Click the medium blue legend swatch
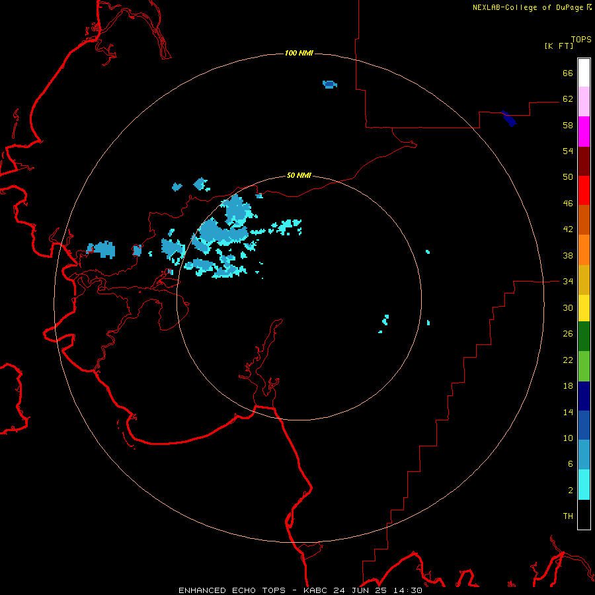This screenshot has width=595, height=595. [x=584, y=425]
